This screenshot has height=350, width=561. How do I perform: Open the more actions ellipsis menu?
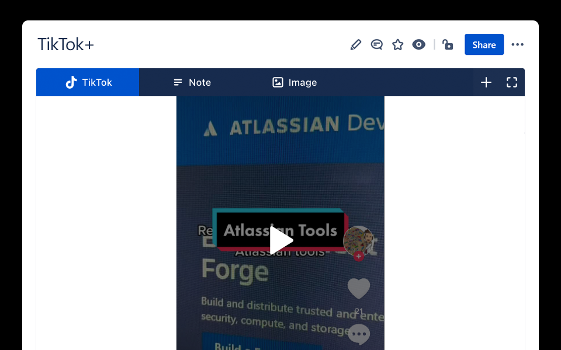click(x=517, y=45)
